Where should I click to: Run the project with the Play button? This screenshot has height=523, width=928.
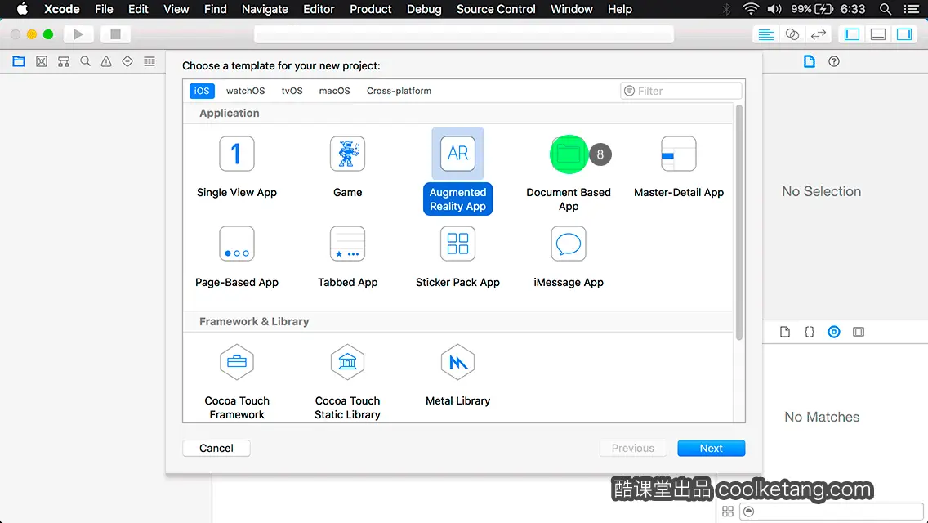pyautogui.click(x=78, y=34)
